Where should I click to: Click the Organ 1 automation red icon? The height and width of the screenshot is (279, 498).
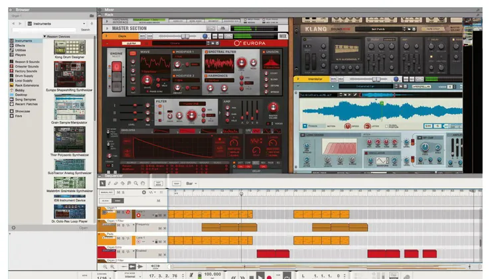128,212
